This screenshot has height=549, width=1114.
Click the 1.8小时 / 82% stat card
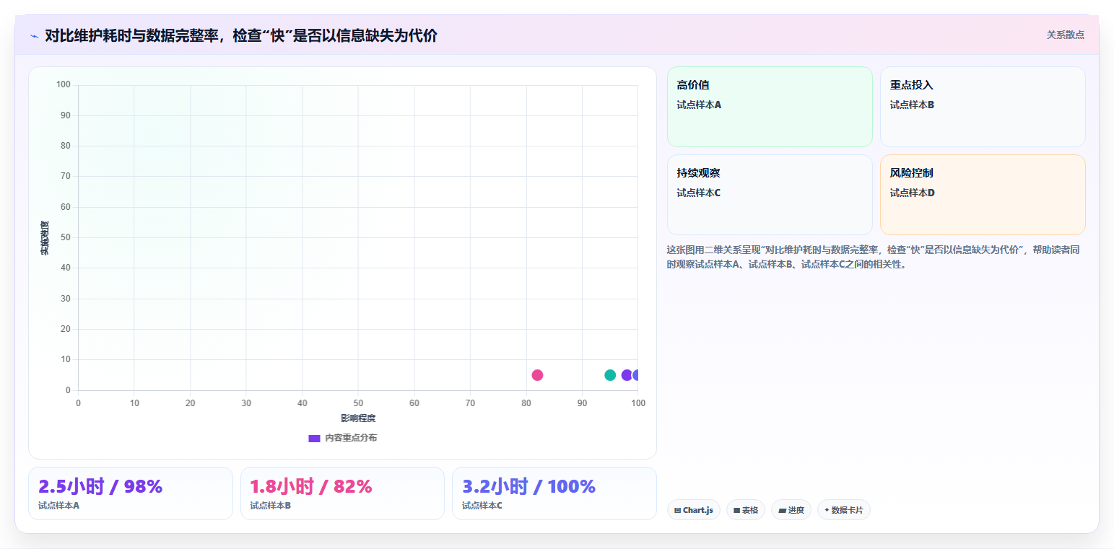342,493
